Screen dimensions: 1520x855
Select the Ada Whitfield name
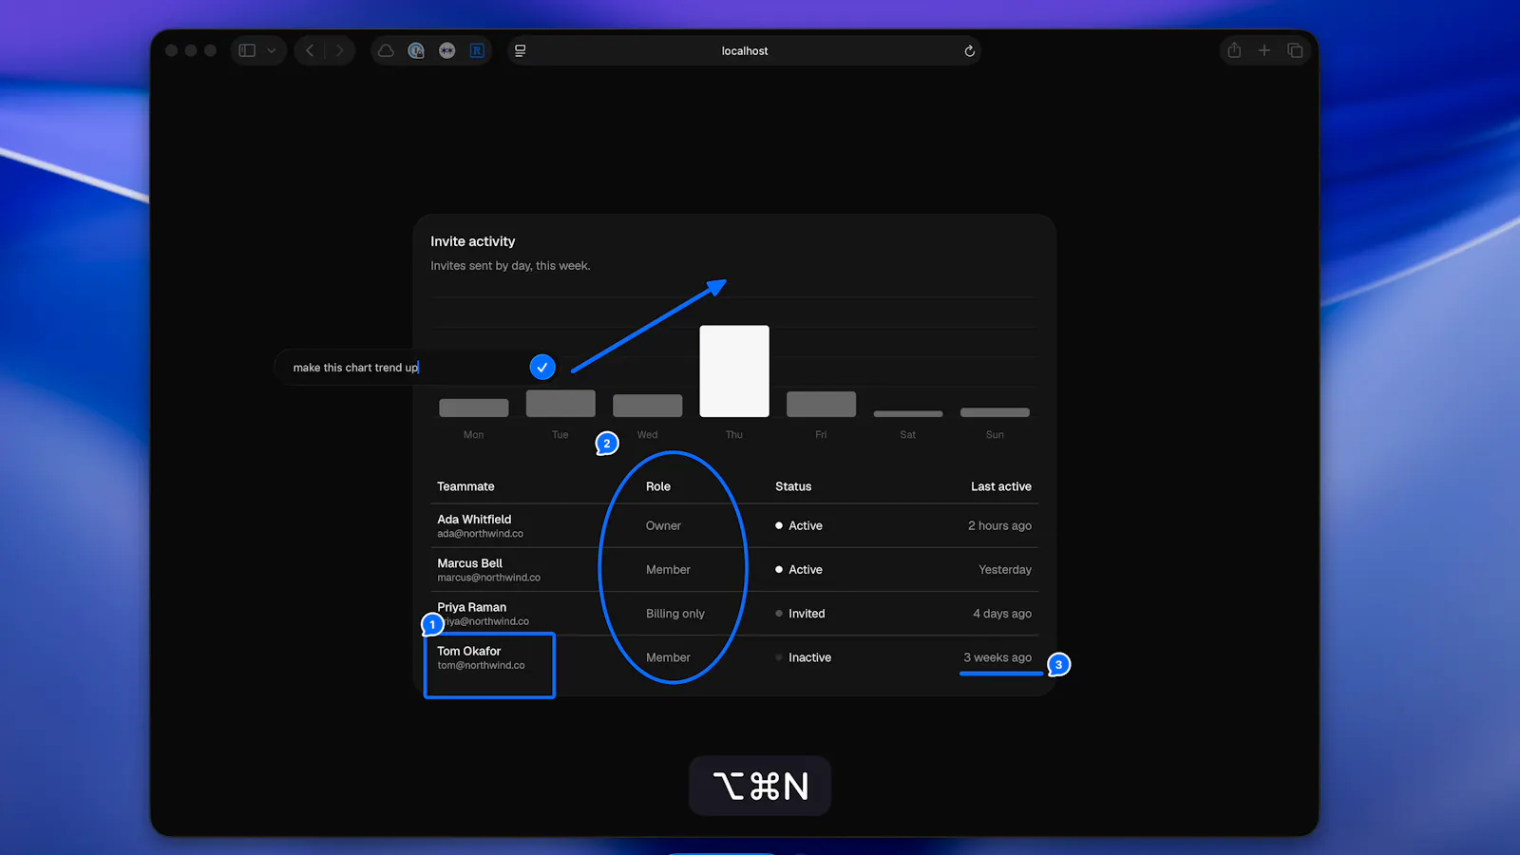pyautogui.click(x=474, y=519)
